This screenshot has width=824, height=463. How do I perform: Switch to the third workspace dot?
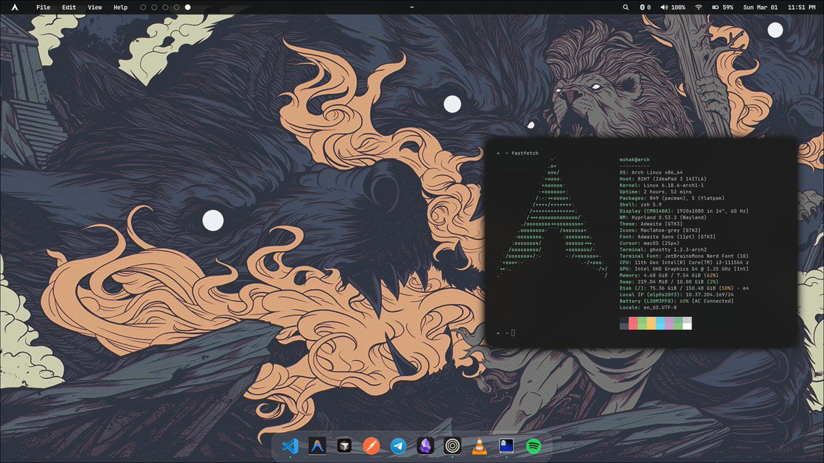point(165,7)
